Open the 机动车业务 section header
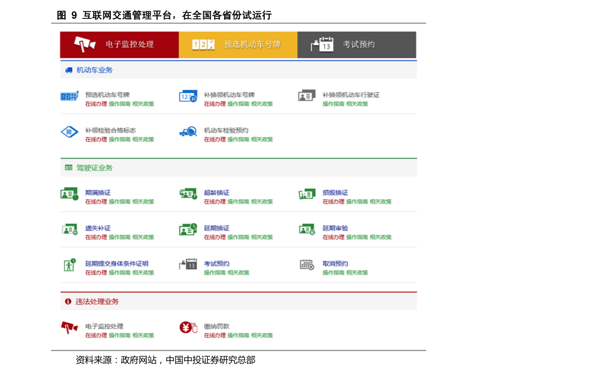593x375 pixels. tap(238, 70)
